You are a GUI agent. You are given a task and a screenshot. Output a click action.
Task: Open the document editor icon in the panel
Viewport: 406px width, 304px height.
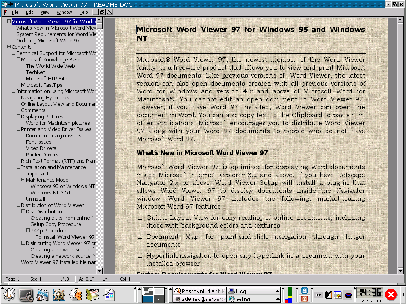click(109, 295)
